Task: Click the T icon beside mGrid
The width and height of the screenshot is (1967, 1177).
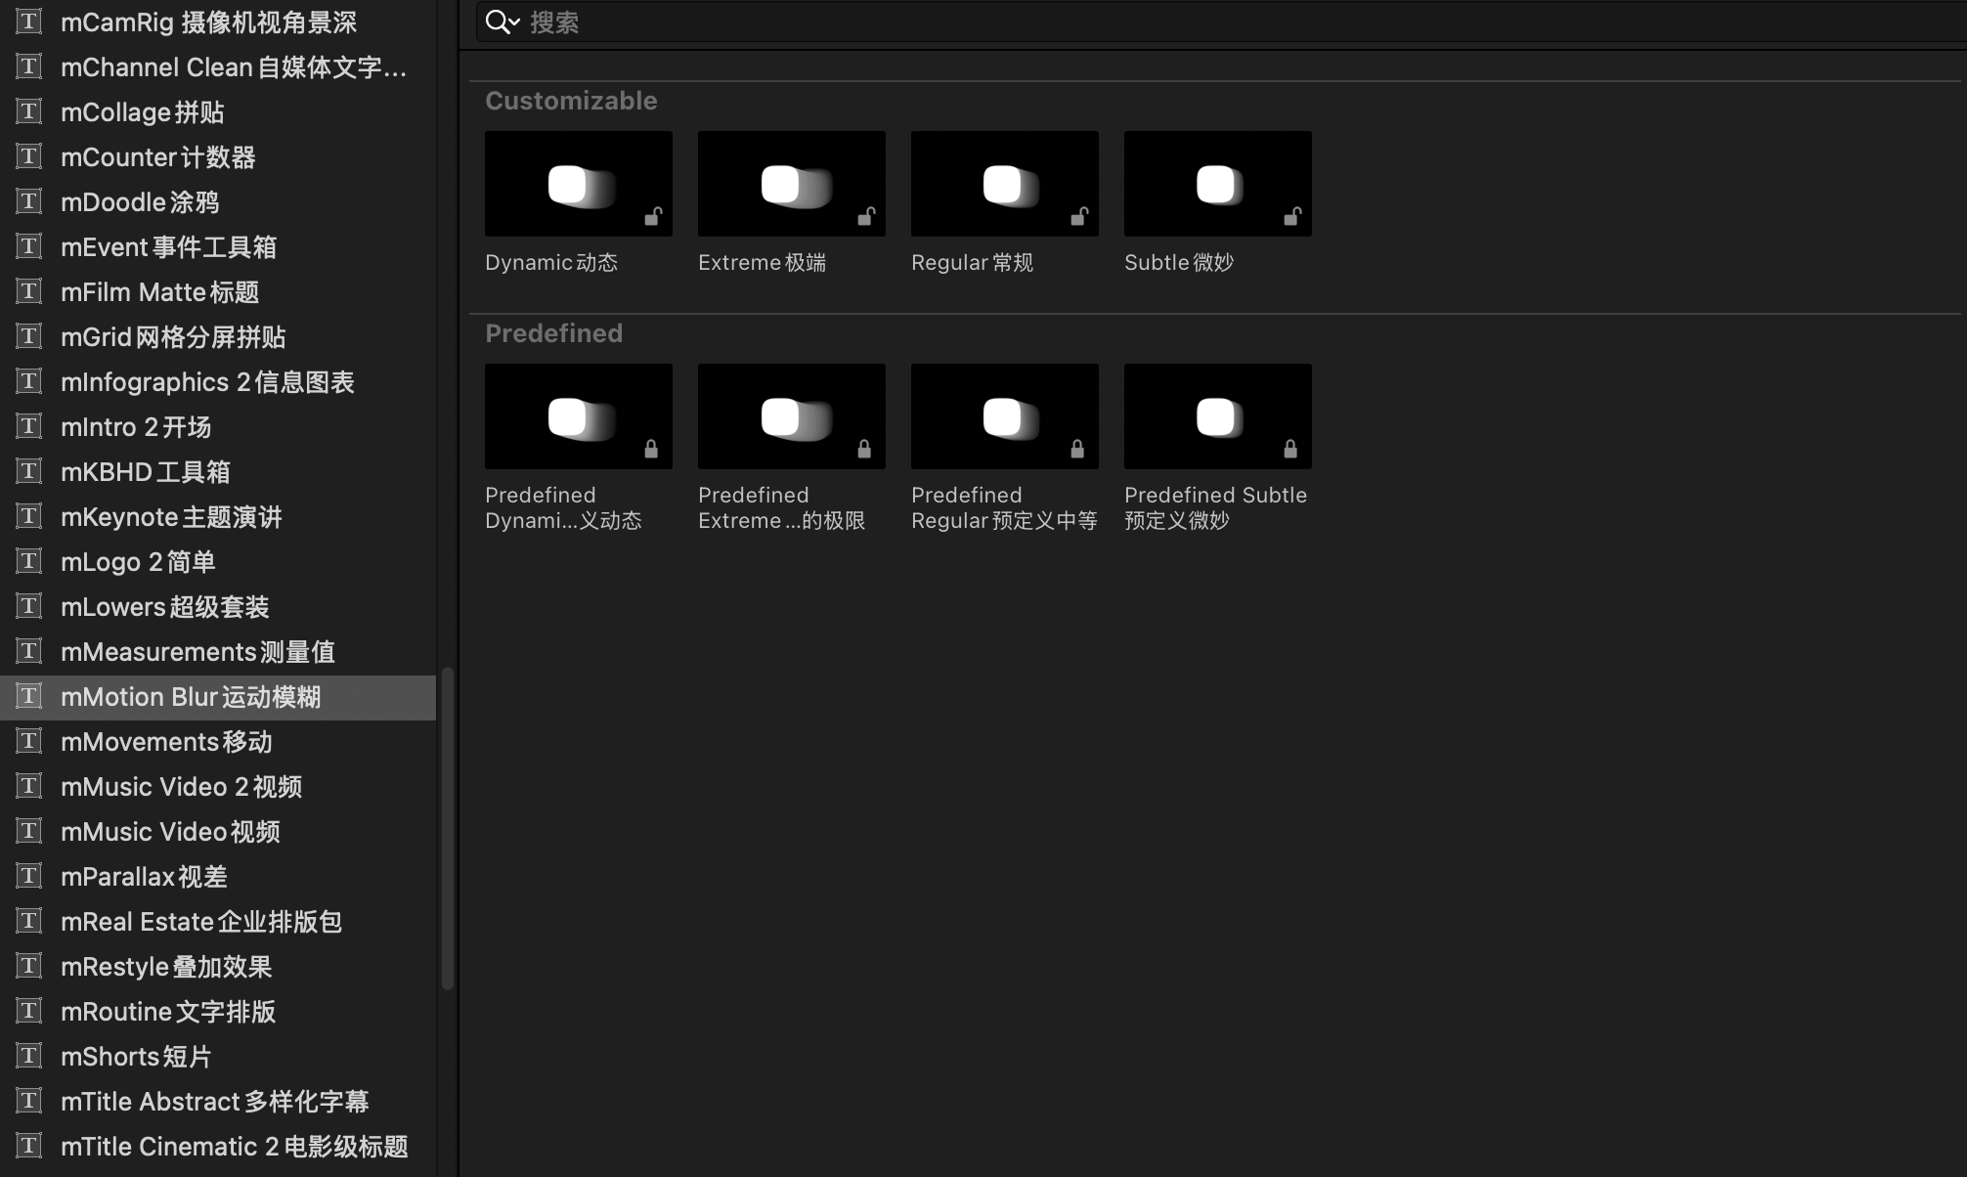Action: tap(29, 336)
